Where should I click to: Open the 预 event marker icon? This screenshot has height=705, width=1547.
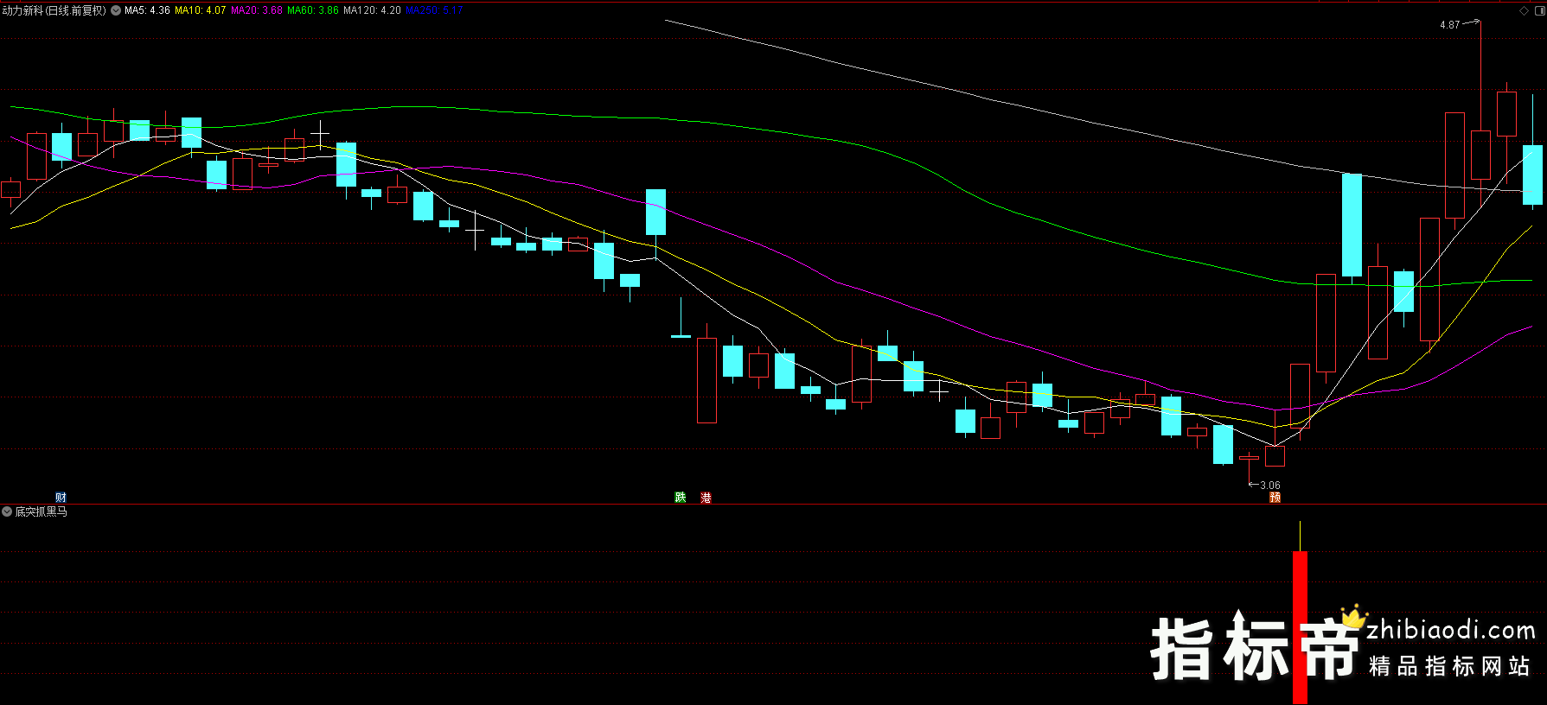[x=1275, y=497]
